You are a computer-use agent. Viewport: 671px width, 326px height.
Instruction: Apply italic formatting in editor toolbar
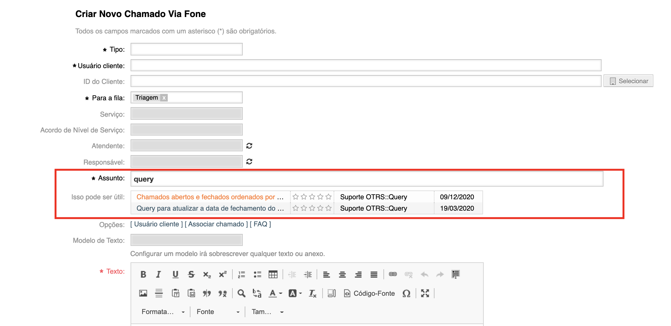point(159,275)
